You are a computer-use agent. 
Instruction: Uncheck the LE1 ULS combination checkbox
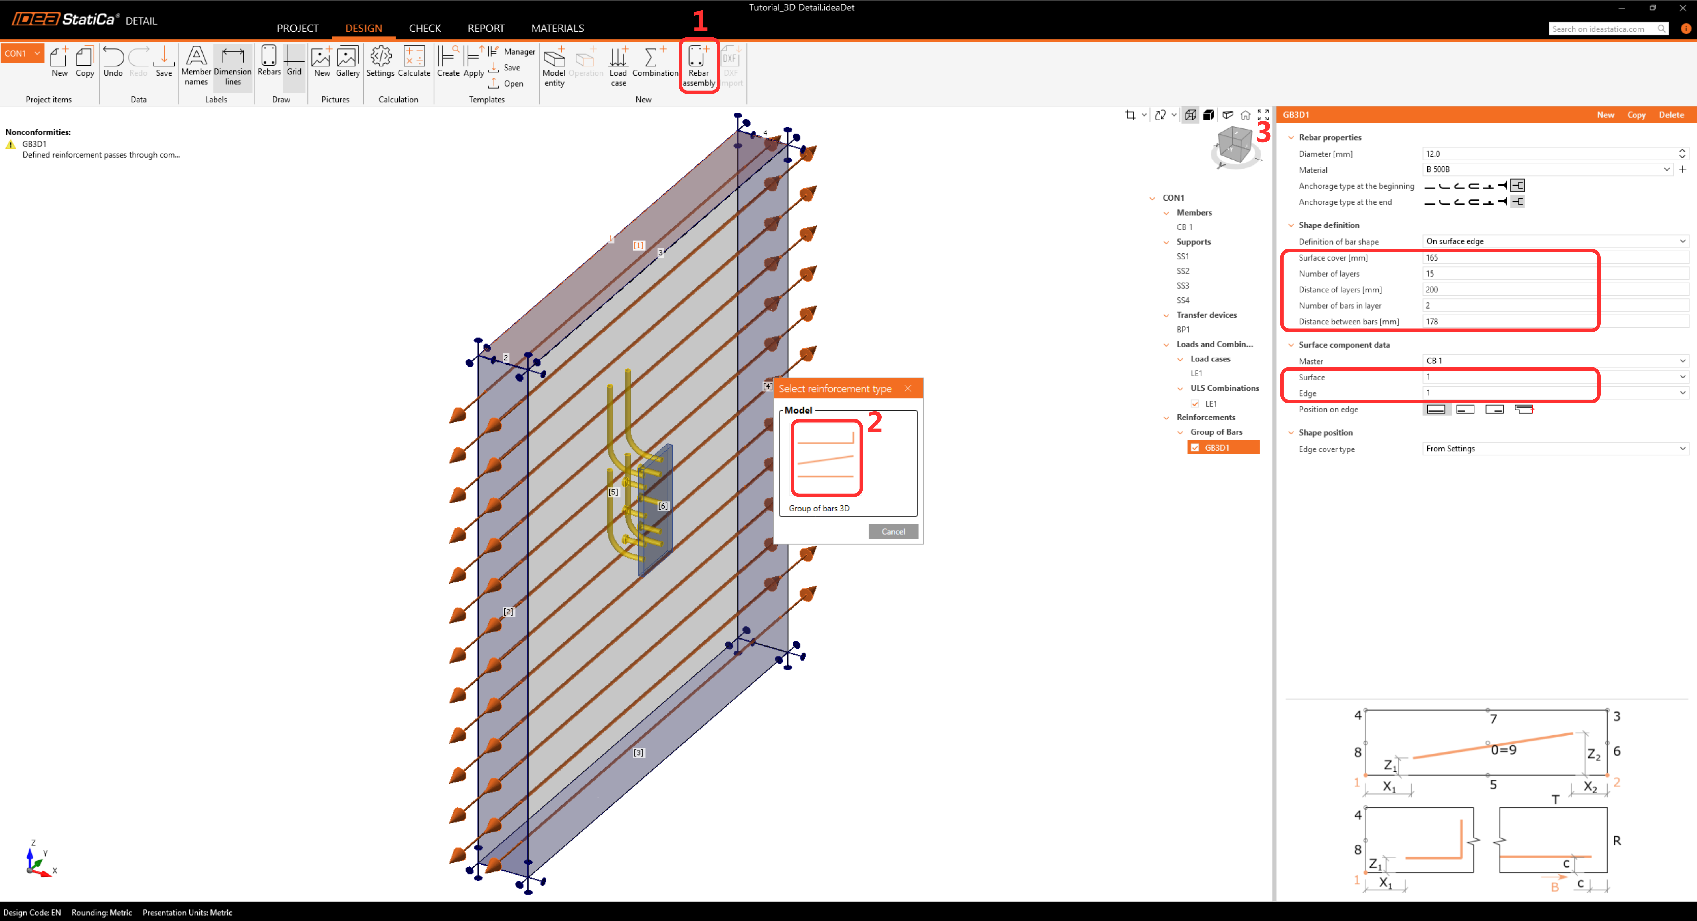coord(1195,404)
